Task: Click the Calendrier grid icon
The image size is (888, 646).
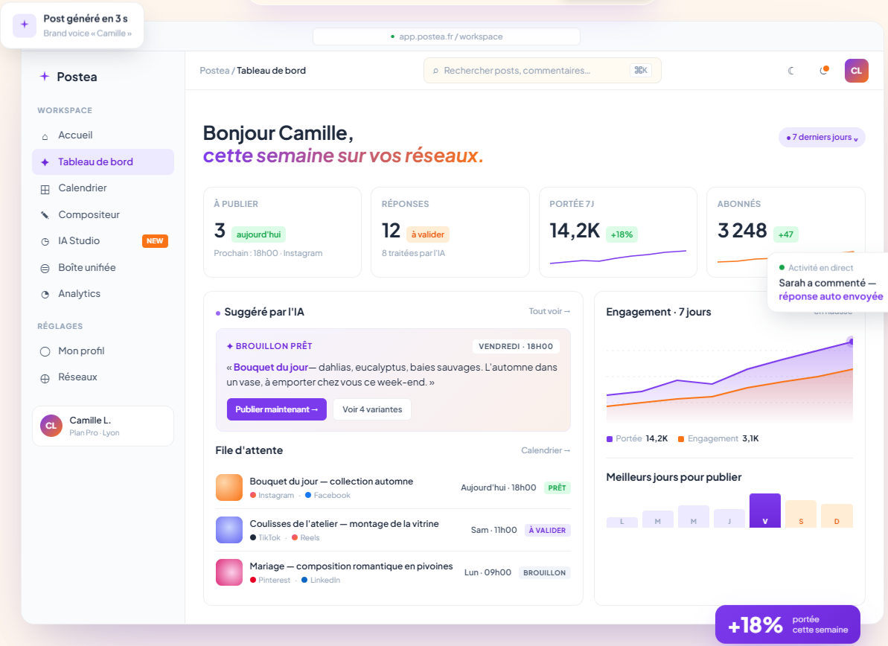Action: coord(45,190)
